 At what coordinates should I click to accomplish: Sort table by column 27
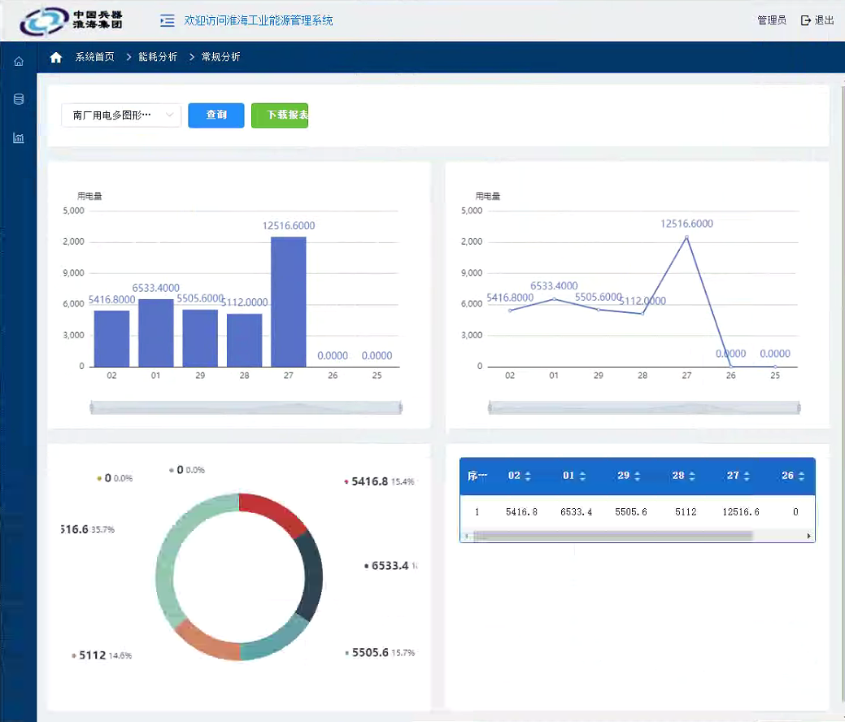pyautogui.click(x=738, y=476)
